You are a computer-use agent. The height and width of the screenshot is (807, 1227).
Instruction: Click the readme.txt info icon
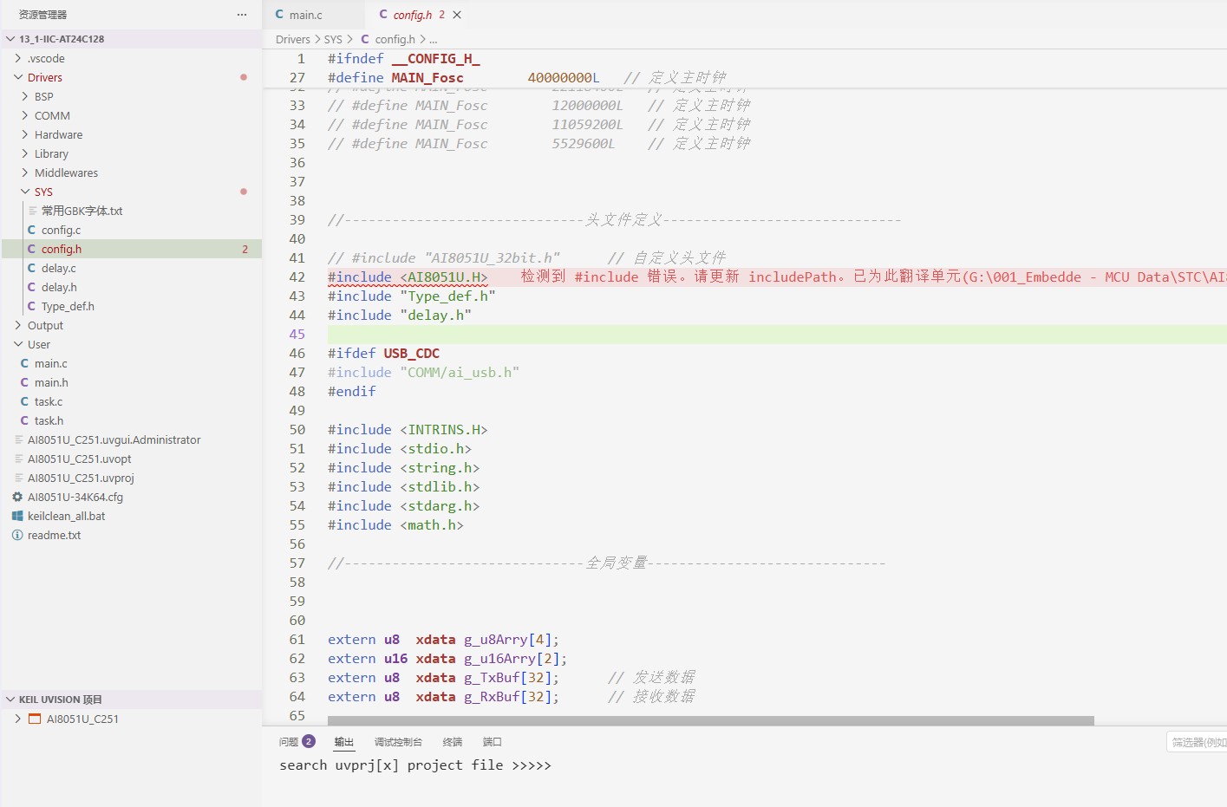[17, 535]
